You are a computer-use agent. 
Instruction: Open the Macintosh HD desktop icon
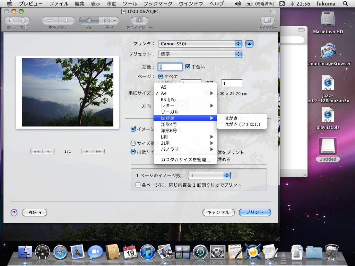click(328, 21)
